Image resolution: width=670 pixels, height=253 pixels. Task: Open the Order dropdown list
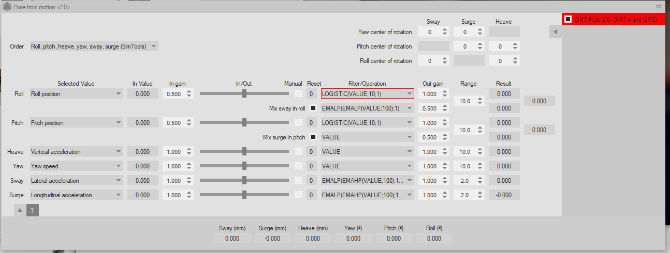(x=94, y=46)
